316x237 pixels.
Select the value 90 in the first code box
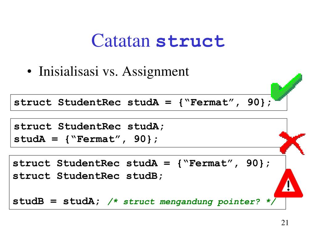click(253, 102)
